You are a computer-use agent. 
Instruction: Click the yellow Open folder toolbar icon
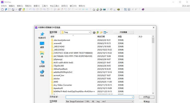pyautogui.click(x=24, y=10)
